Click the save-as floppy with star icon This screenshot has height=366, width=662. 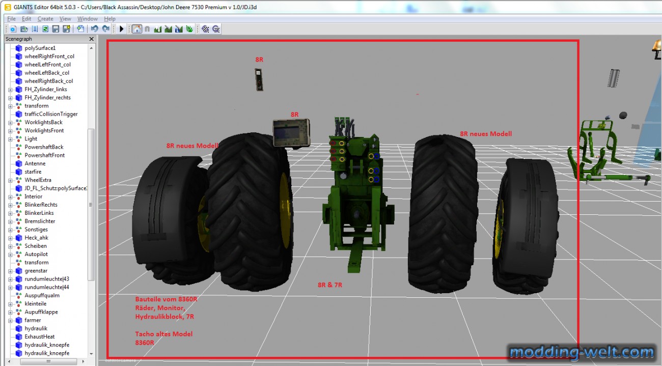click(66, 29)
